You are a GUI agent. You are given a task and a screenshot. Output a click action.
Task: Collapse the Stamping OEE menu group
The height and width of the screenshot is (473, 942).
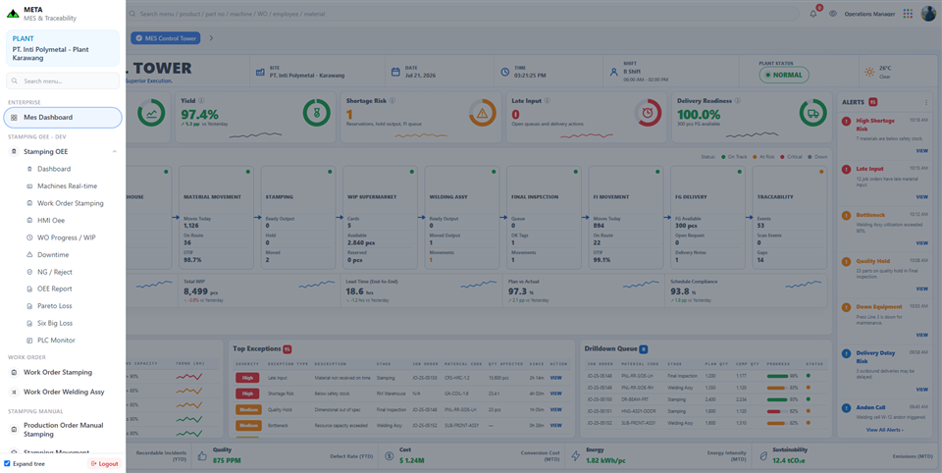point(114,152)
